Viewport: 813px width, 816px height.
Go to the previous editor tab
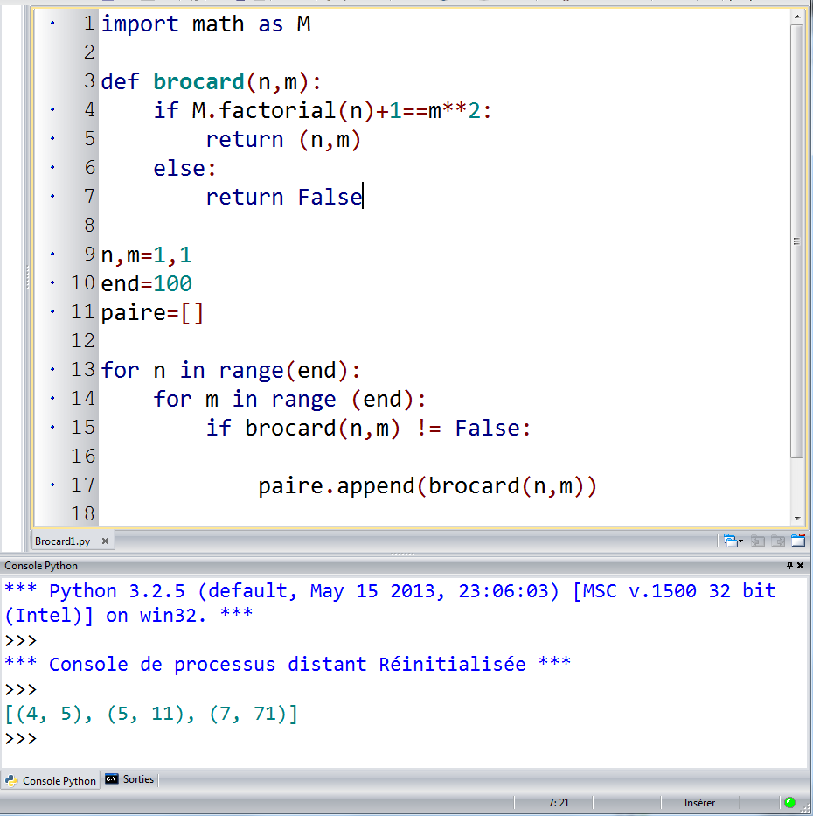758,541
